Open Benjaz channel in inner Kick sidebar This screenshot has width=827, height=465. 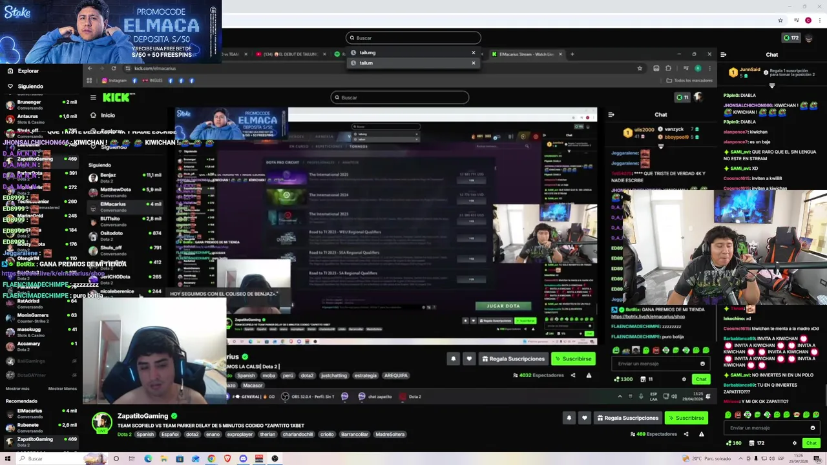[125, 177]
